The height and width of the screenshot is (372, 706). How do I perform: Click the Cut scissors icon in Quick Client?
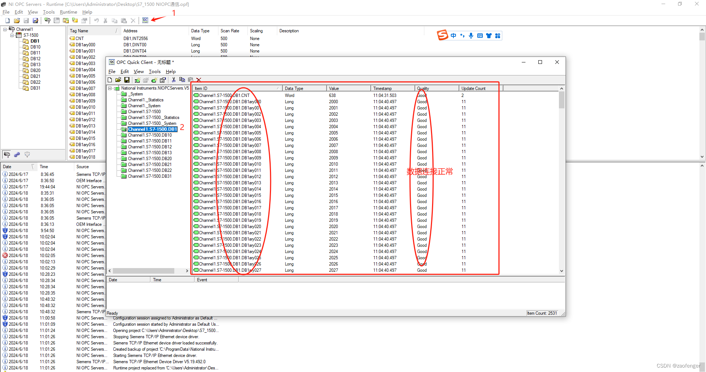click(174, 80)
